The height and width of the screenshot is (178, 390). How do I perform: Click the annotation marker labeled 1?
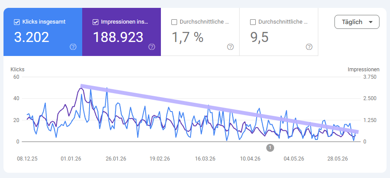[x=270, y=147]
